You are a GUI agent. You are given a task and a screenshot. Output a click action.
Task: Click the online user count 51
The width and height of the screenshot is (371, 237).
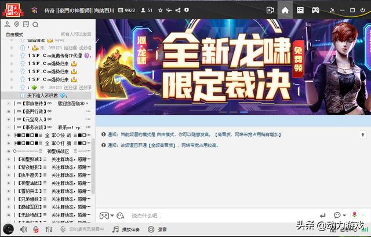[147, 10]
